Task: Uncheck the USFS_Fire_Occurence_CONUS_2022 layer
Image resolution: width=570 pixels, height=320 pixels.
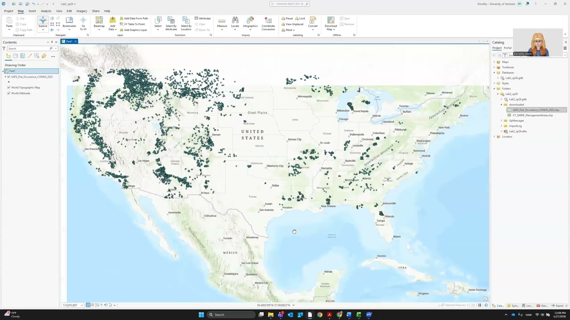Action: [8, 77]
